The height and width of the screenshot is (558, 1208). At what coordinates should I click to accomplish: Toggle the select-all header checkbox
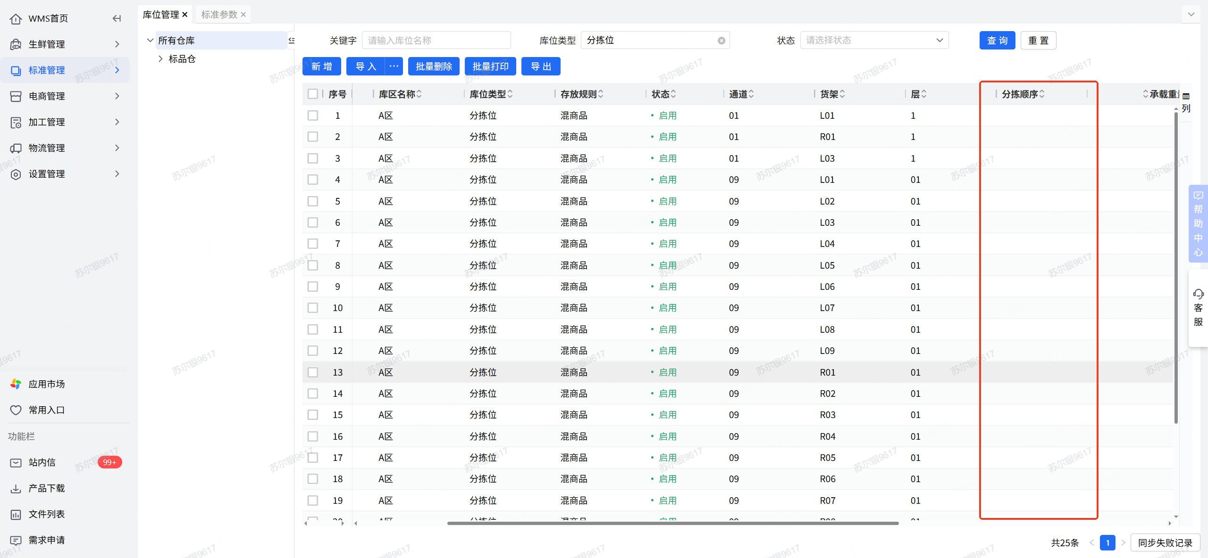[312, 94]
